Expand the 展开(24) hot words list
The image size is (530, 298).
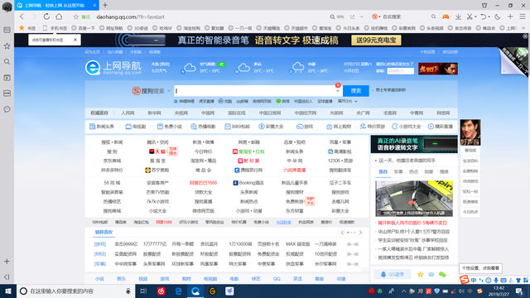click(348, 101)
